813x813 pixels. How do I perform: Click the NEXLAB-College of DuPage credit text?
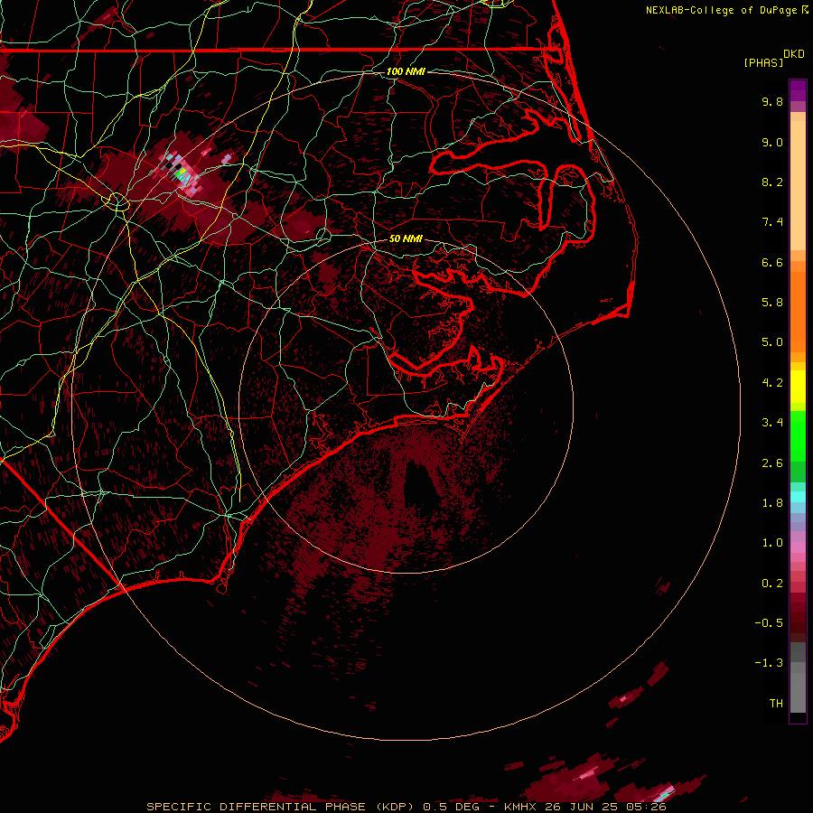coord(721,10)
